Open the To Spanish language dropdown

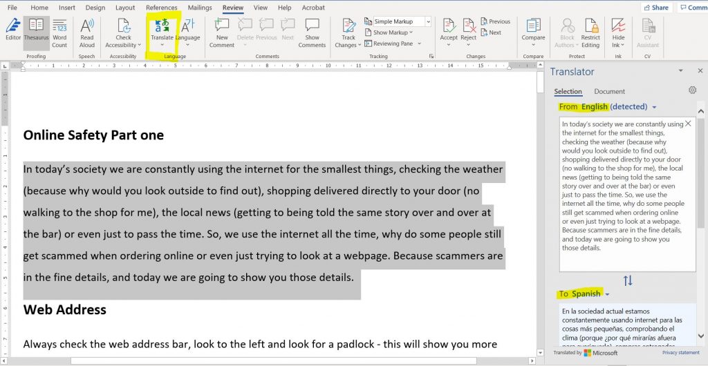point(607,294)
